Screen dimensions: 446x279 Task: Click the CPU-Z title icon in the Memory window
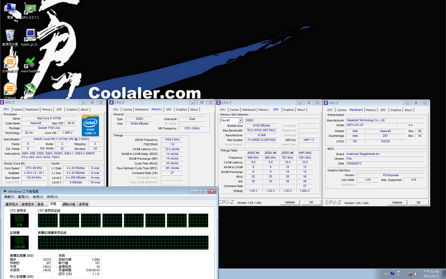(x=112, y=102)
